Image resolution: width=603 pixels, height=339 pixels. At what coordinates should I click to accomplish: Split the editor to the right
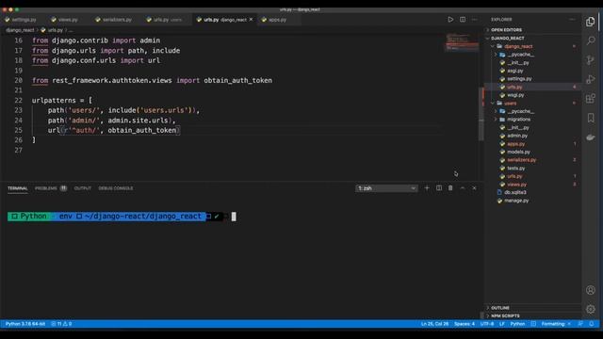[x=463, y=19]
